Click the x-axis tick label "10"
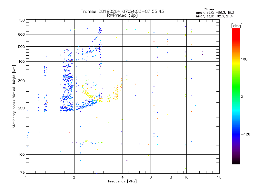This screenshot has height=193, width=258. (x=186, y=177)
